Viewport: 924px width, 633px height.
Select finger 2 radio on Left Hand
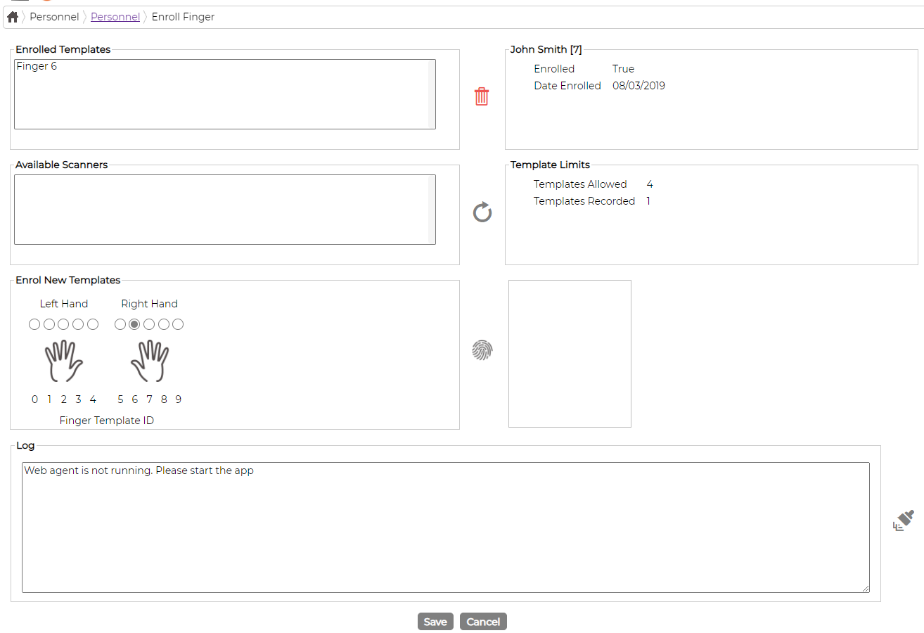coord(63,324)
